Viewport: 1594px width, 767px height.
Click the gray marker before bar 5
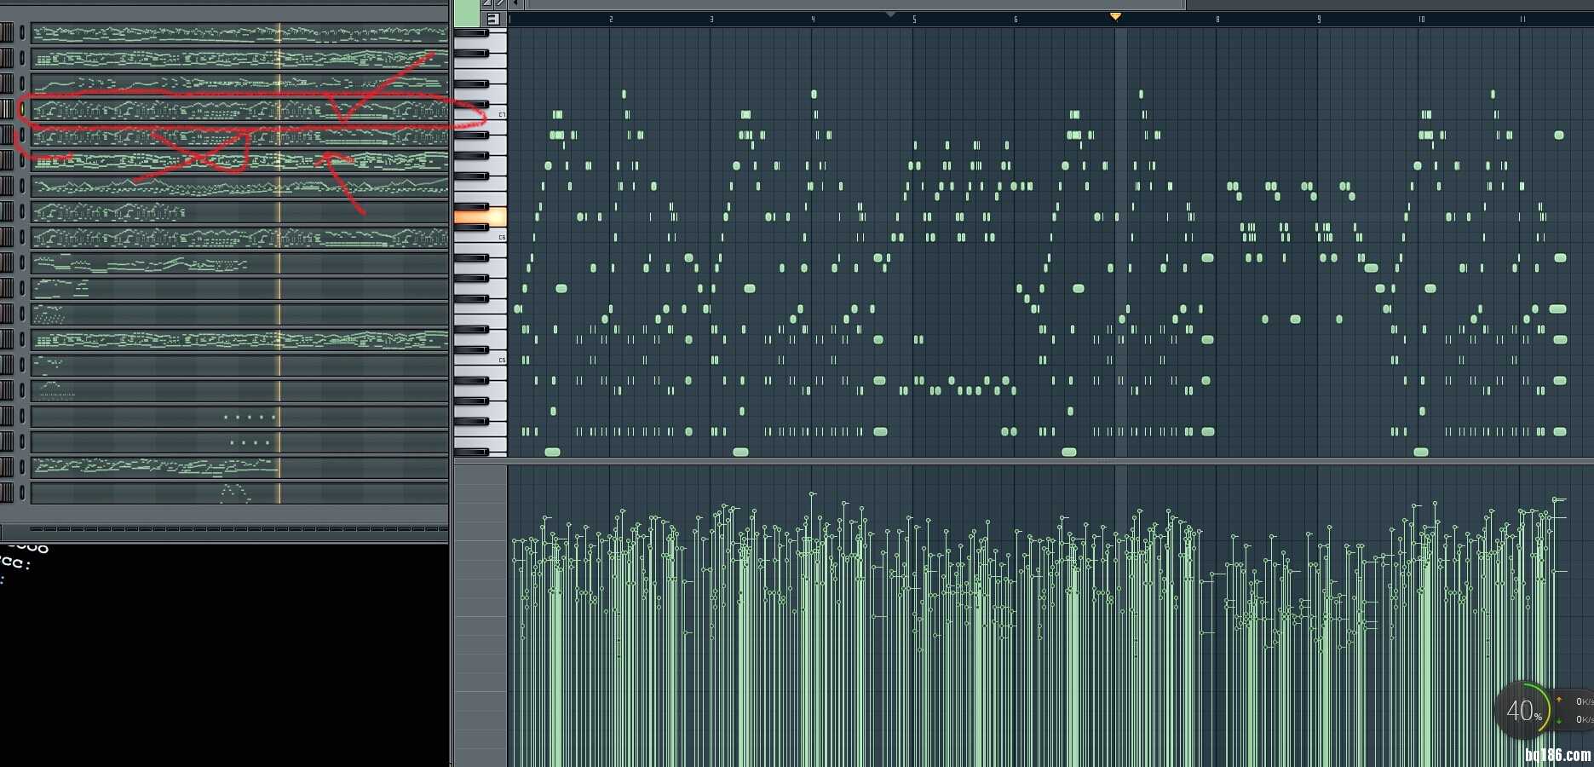point(890,14)
